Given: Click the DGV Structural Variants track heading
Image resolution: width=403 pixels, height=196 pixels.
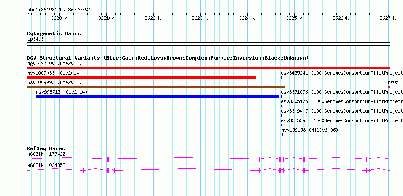Looking at the screenshot, I should click(x=168, y=58).
